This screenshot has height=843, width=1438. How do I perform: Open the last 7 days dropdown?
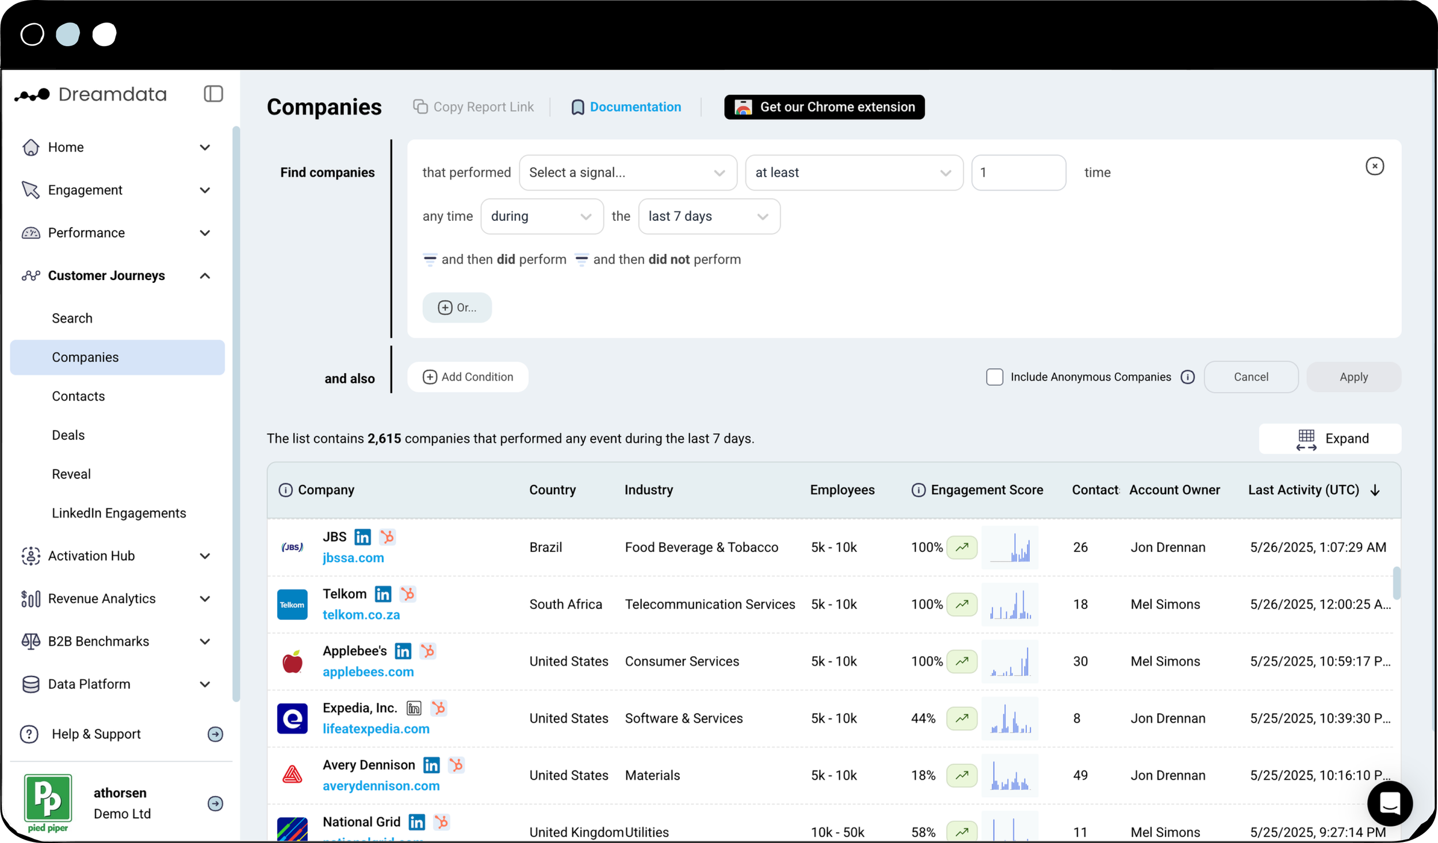click(x=709, y=216)
